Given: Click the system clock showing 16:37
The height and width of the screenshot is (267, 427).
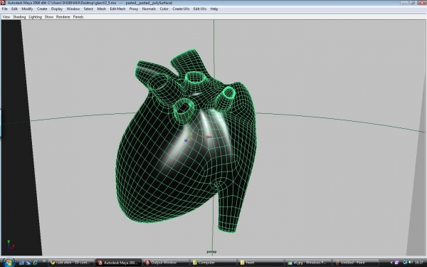Looking at the screenshot, I should tap(419, 263).
